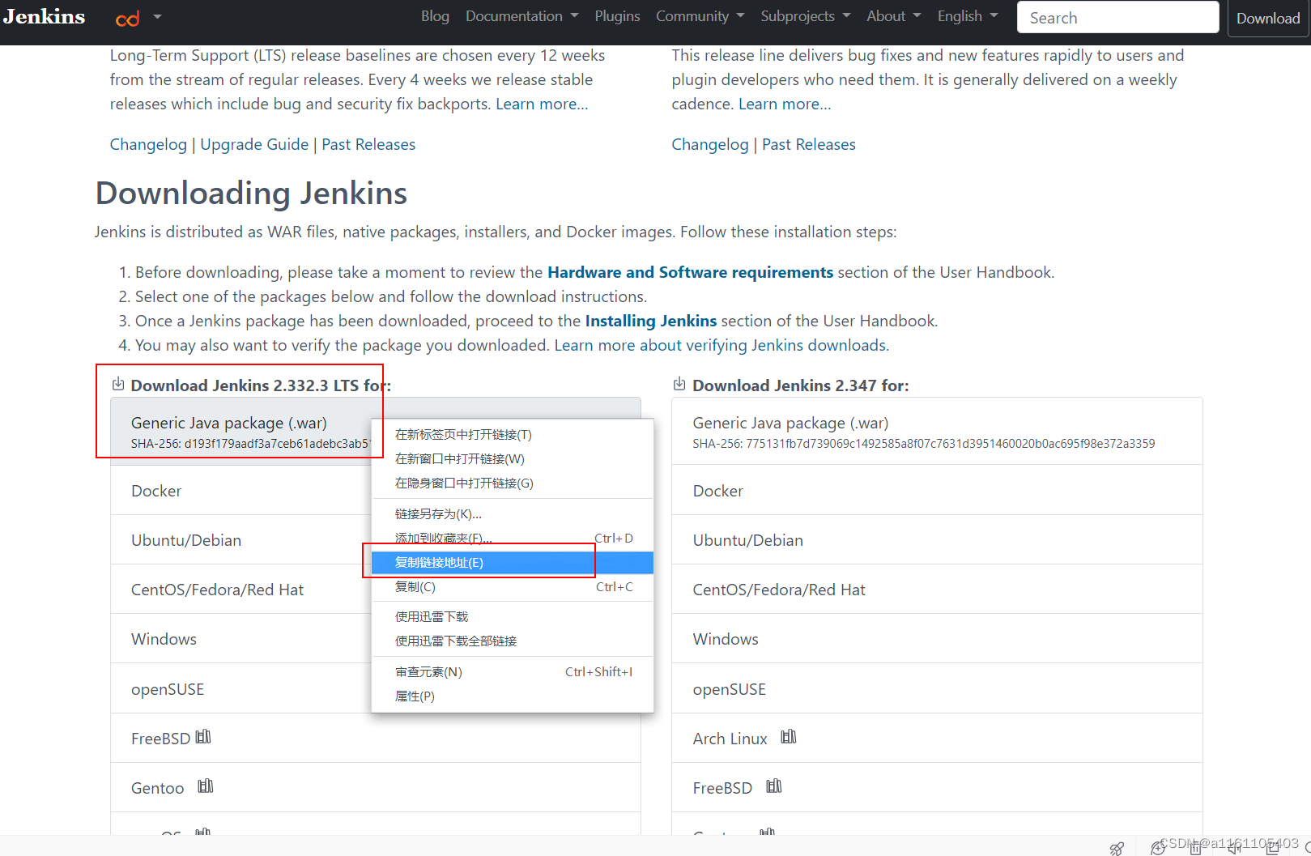The image size is (1311, 856).
Task: Select CentOS/Fedora/Red Hat under the LTS list
Action: pos(240,589)
